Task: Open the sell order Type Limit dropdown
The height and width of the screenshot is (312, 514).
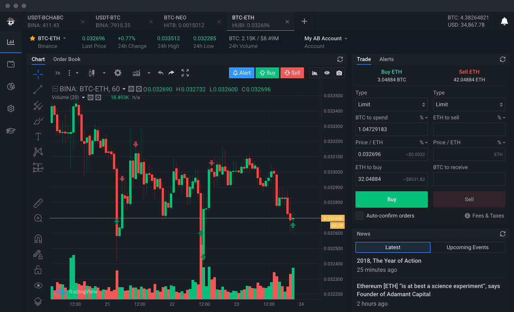Action: point(469,104)
